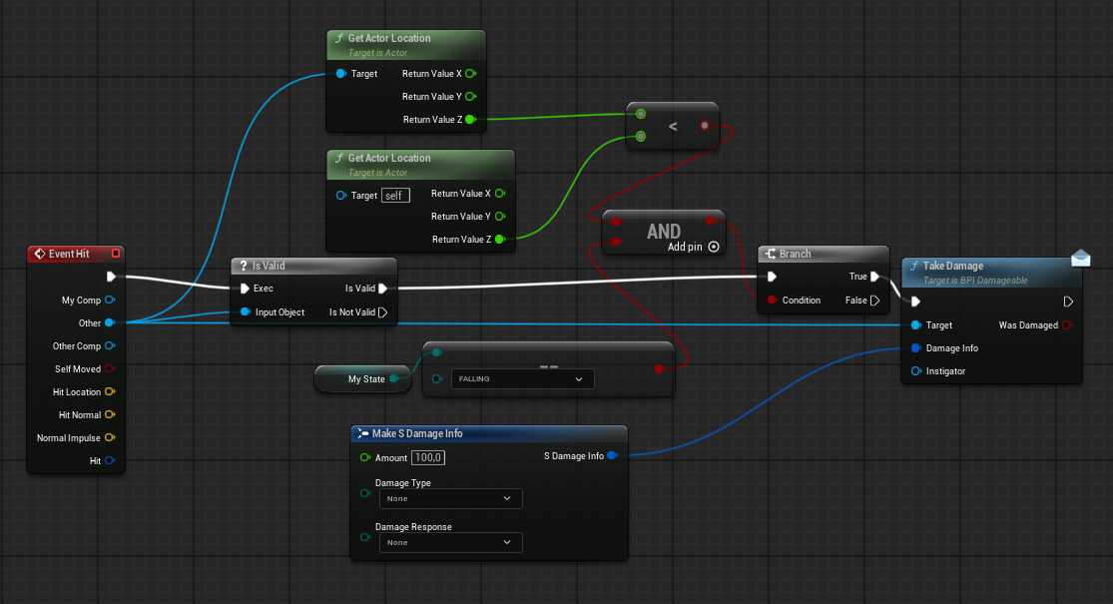Click the message envelope icon on Take Damage
1113x604 pixels.
(x=1080, y=258)
